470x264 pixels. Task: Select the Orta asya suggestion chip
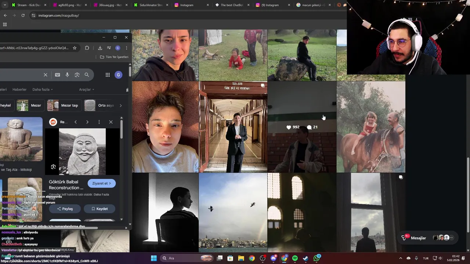coord(100,106)
